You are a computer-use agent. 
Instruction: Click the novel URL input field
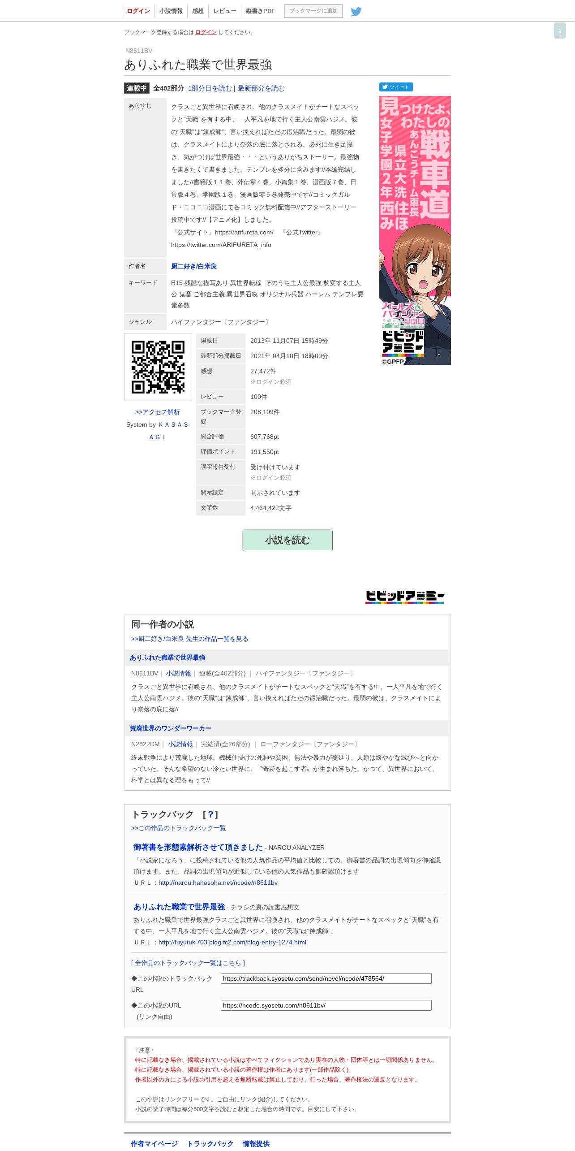326,1005
